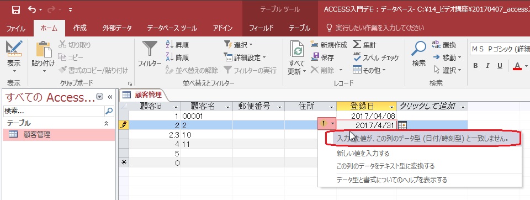Click the navigation pane 検索 field
Viewport: 530px width, 200px height.
(x=54, y=111)
